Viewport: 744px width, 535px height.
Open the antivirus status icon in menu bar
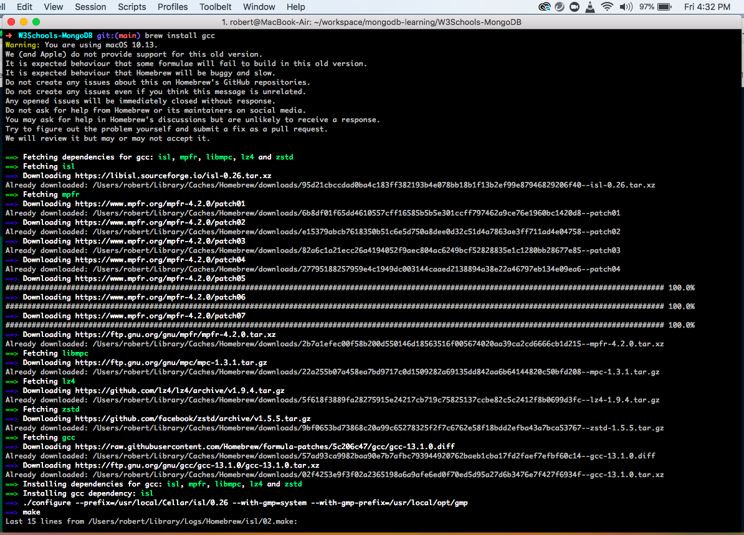pos(560,7)
